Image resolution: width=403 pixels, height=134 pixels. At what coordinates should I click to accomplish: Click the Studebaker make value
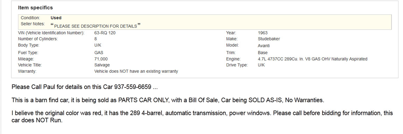[269, 39]
